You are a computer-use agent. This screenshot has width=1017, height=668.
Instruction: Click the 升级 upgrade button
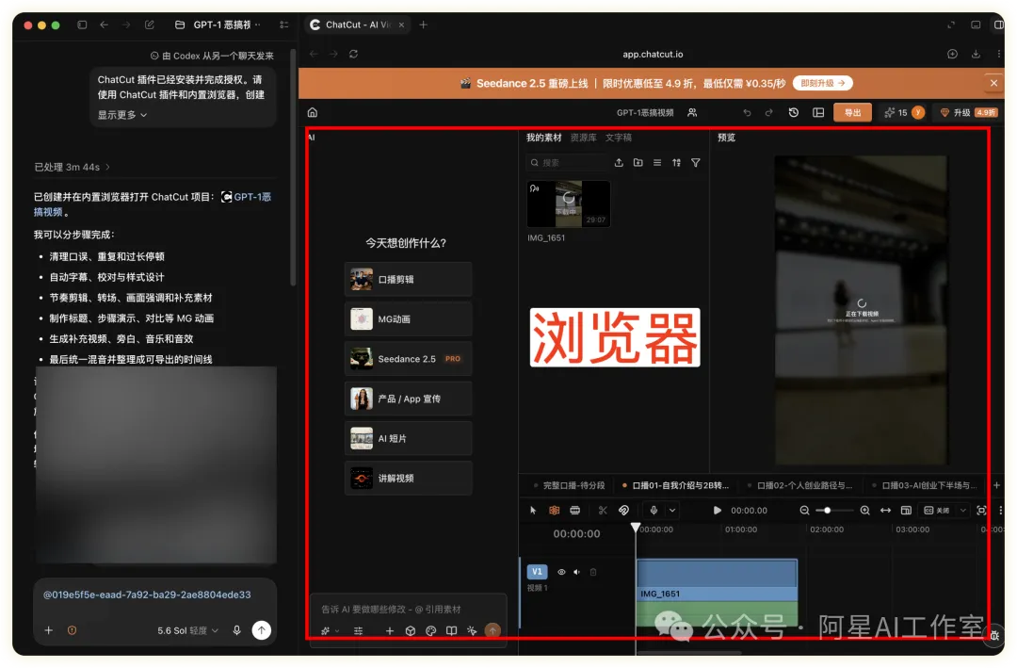(969, 112)
